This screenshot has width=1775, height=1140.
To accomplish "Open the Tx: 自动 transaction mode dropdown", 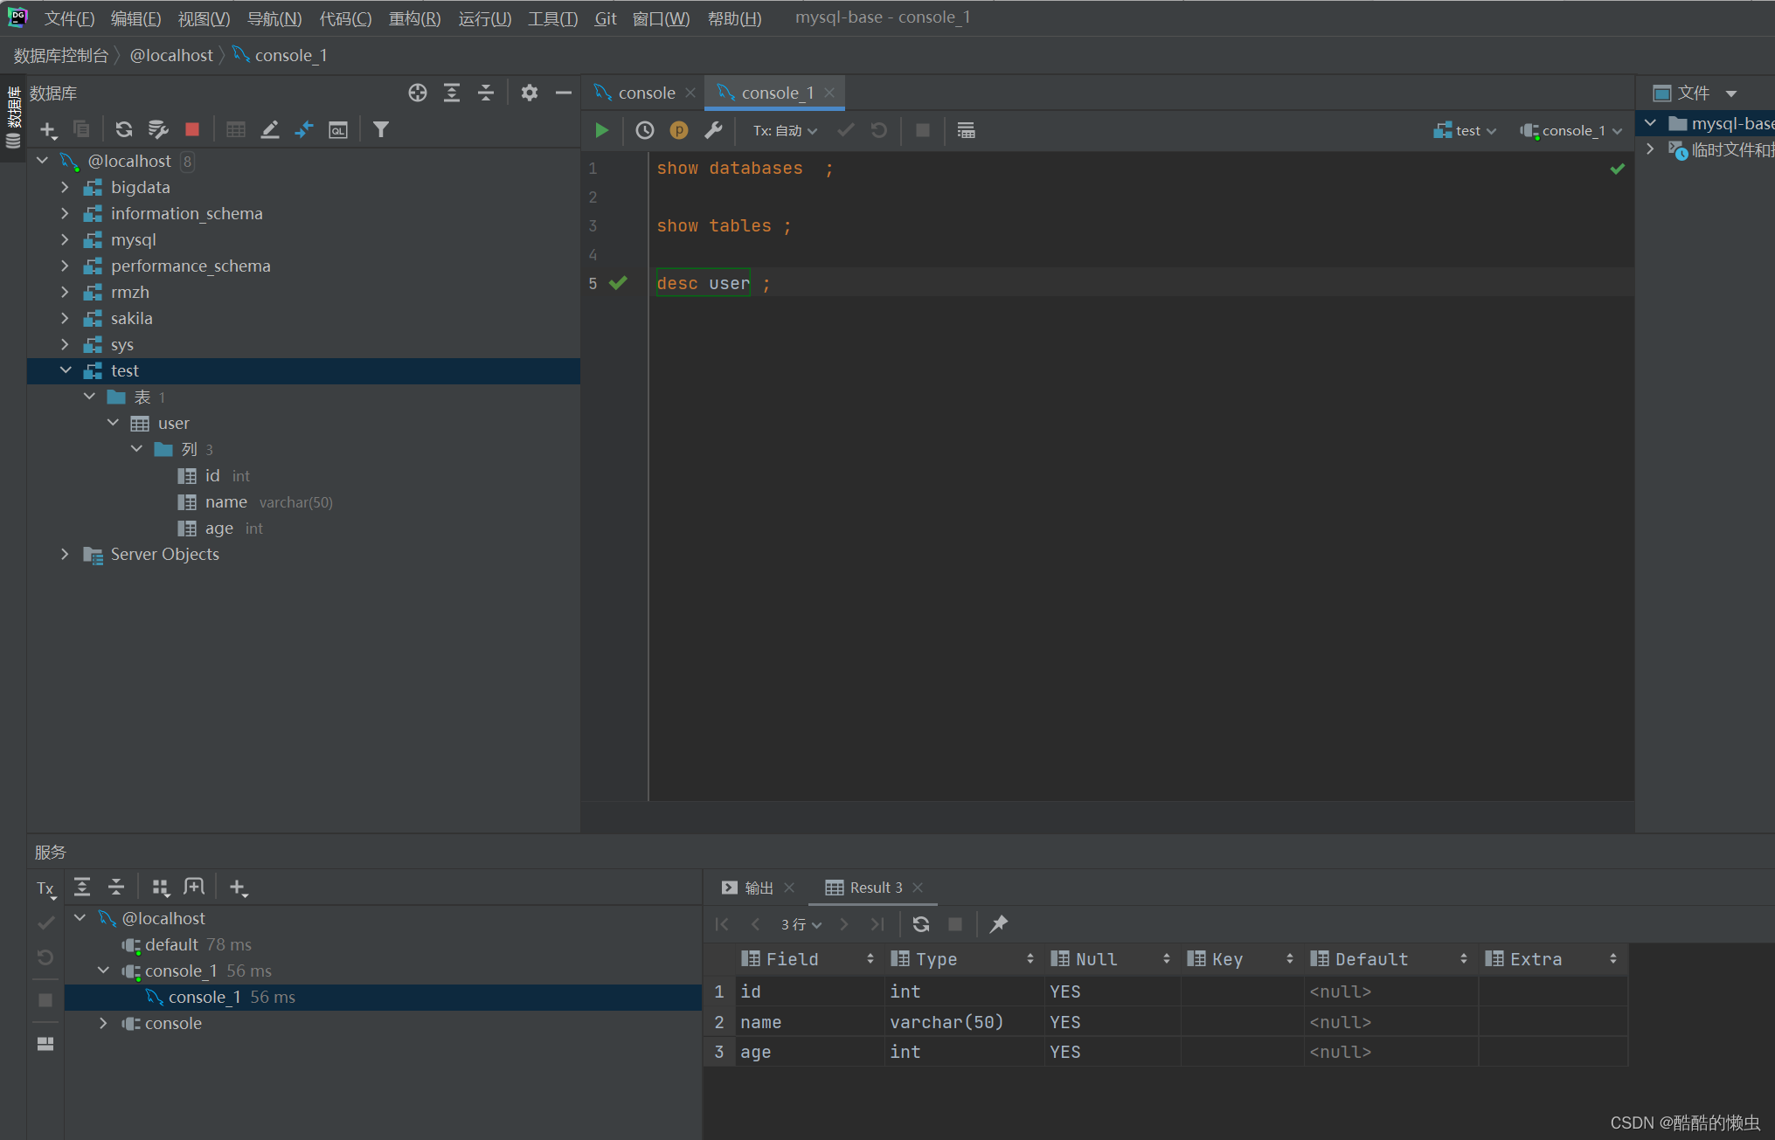I will 785,130.
